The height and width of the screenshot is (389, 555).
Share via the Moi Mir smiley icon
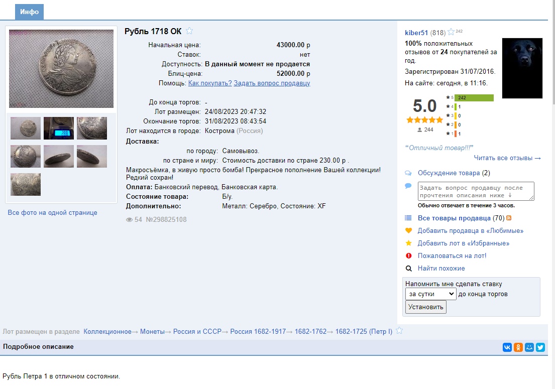click(529, 347)
